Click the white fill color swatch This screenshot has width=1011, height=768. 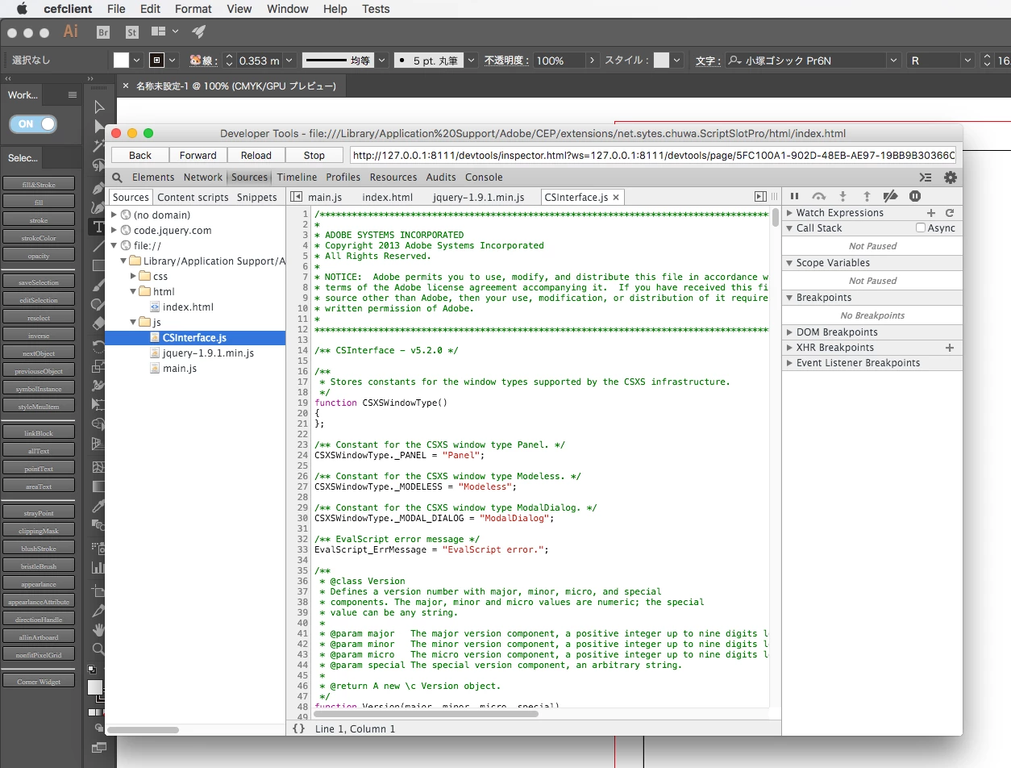tap(121, 61)
